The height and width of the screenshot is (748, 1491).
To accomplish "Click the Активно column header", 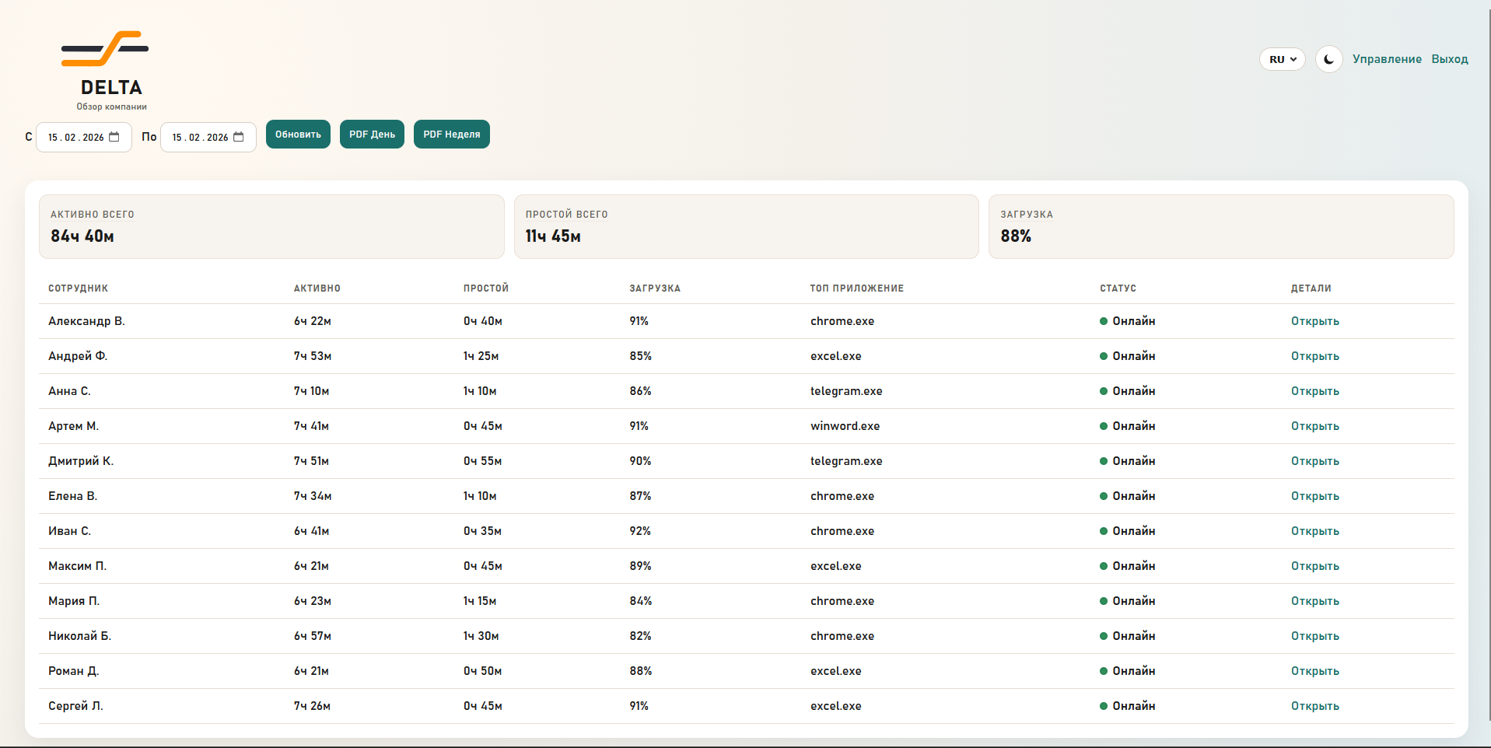I will coord(317,288).
